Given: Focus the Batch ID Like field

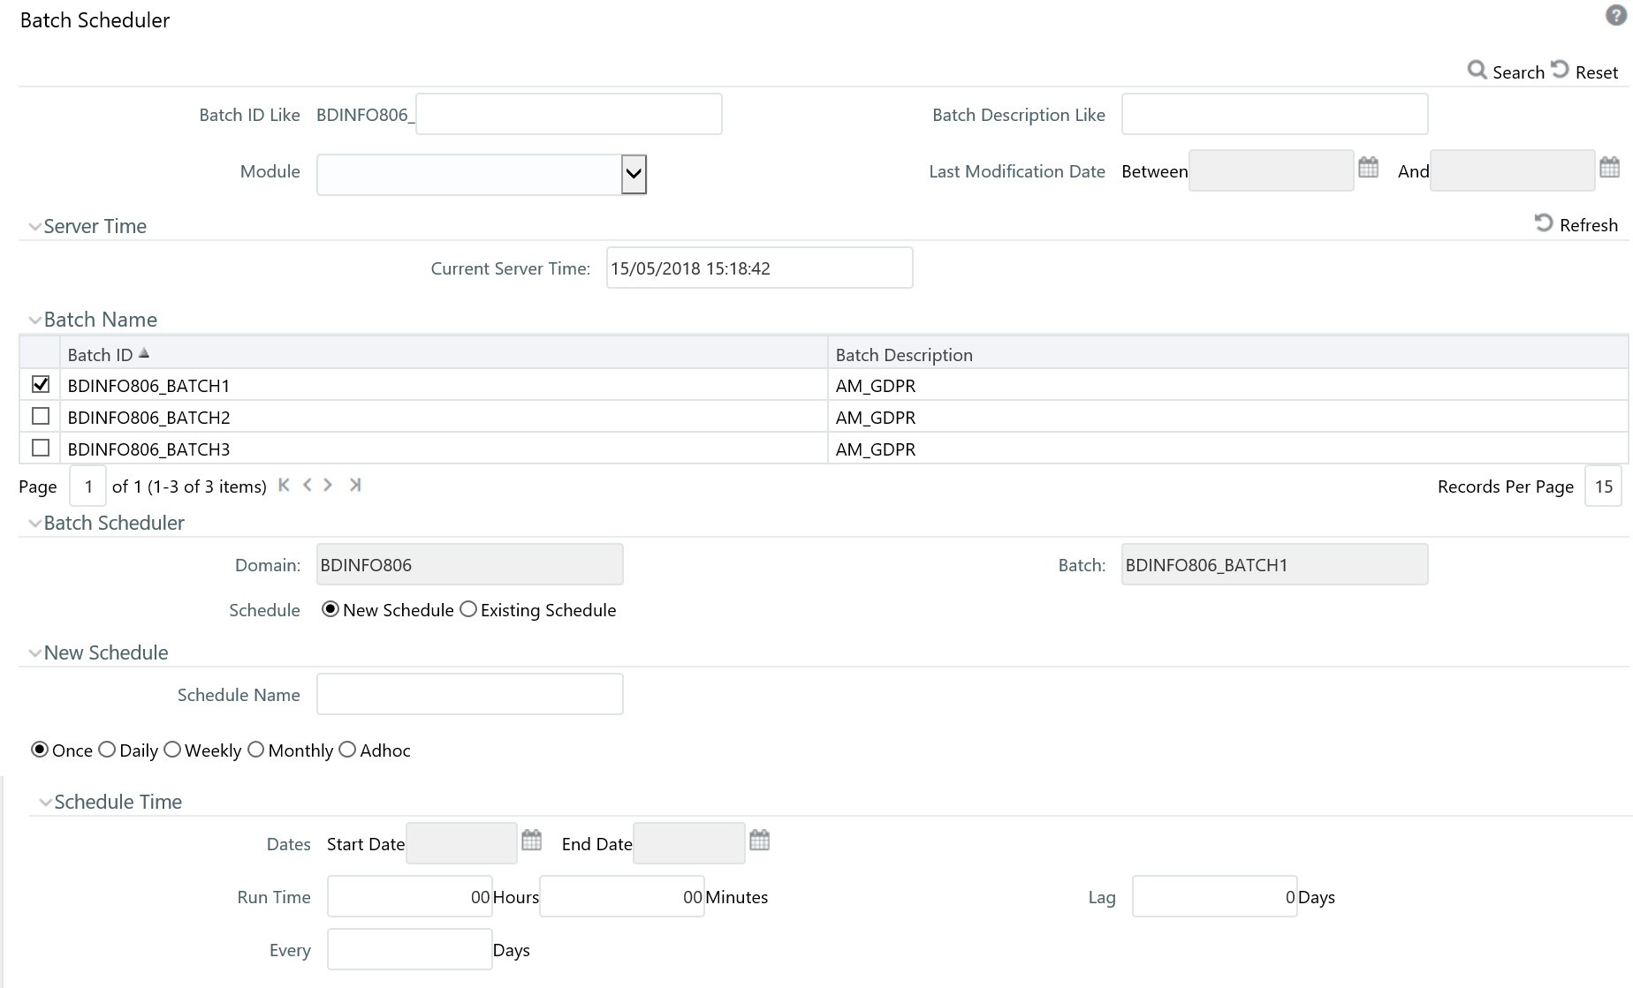Looking at the screenshot, I should pyautogui.click(x=569, y=114).
